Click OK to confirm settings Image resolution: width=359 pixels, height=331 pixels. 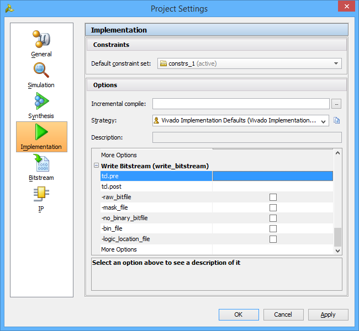point(239,314)
